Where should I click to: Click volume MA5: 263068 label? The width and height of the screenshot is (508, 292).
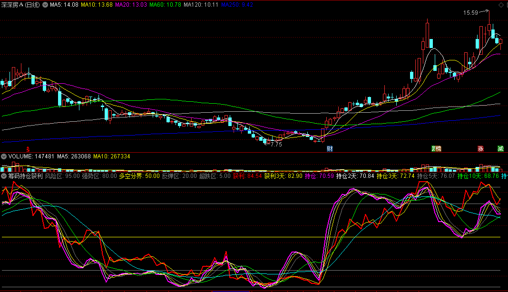click(x=74, y=156)
